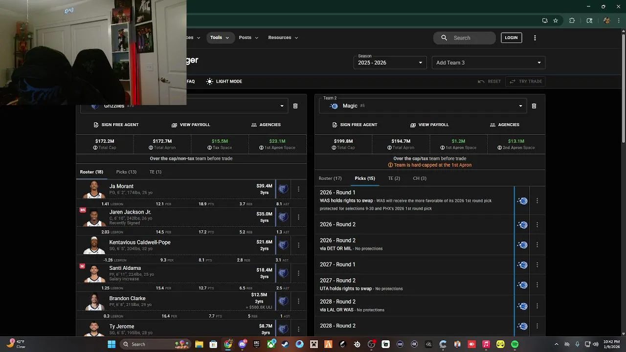
Task: Open the Add Team 3 dropdown
Action: 489,63
